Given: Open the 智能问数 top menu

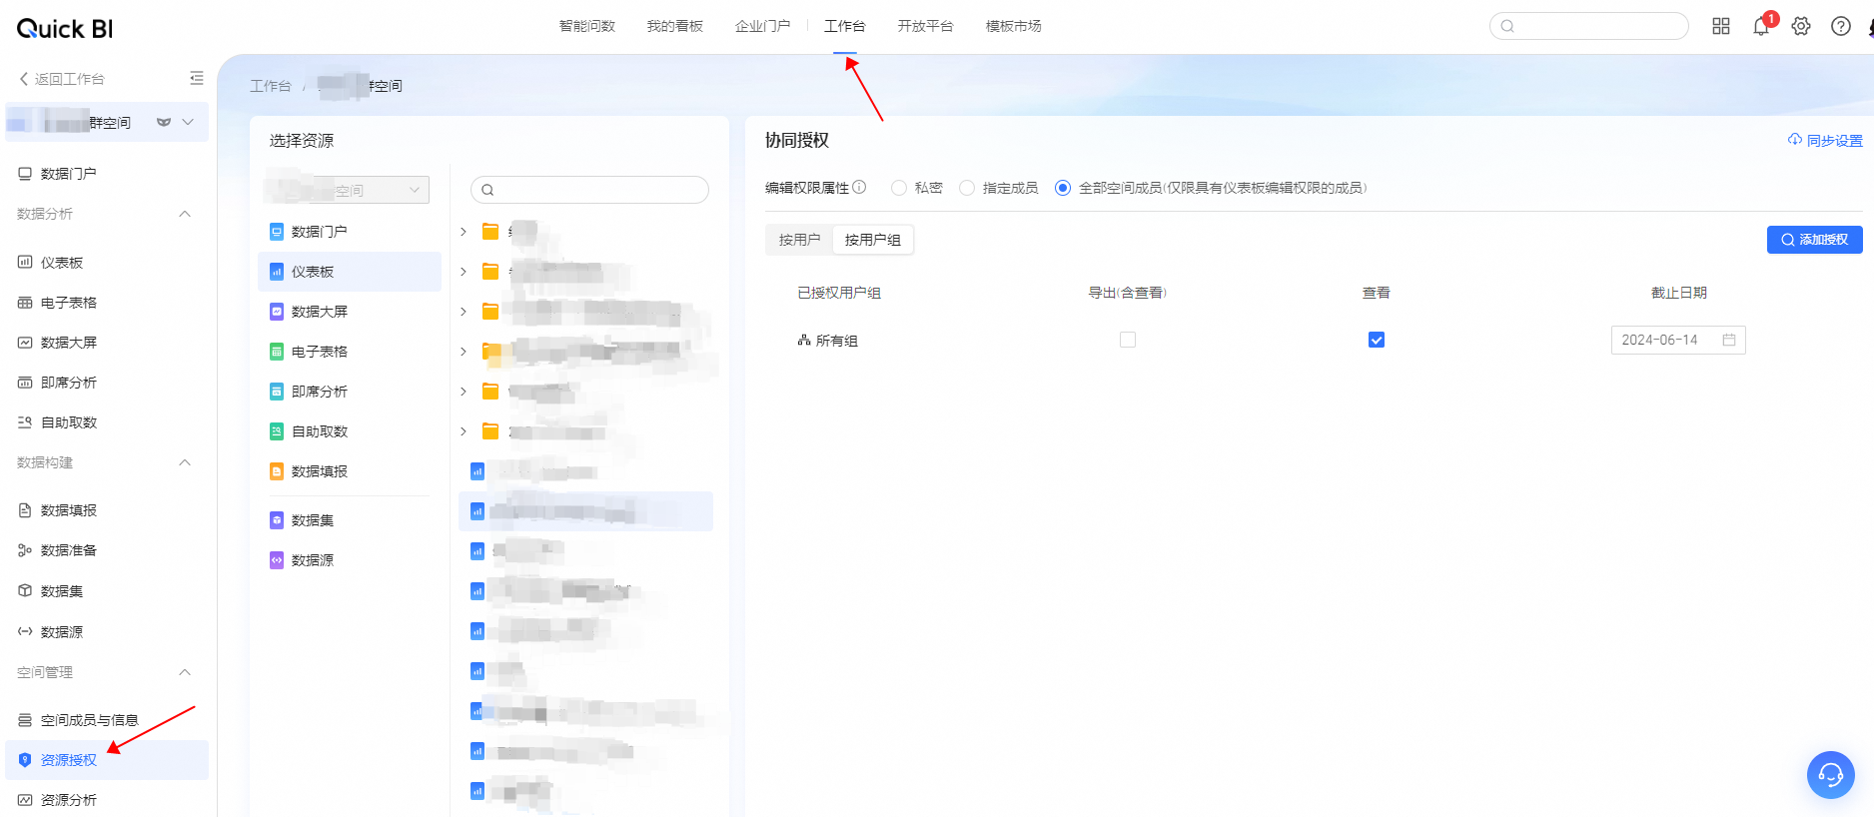Looking at the screenshot, I should click(x=586, y=26).
